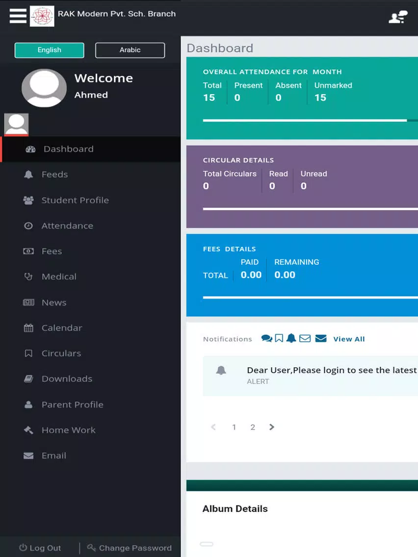The width and height of the screenshot is (418, 557).
Task: Select the bookmark icon in Notifications
Action: pos(279,338)
